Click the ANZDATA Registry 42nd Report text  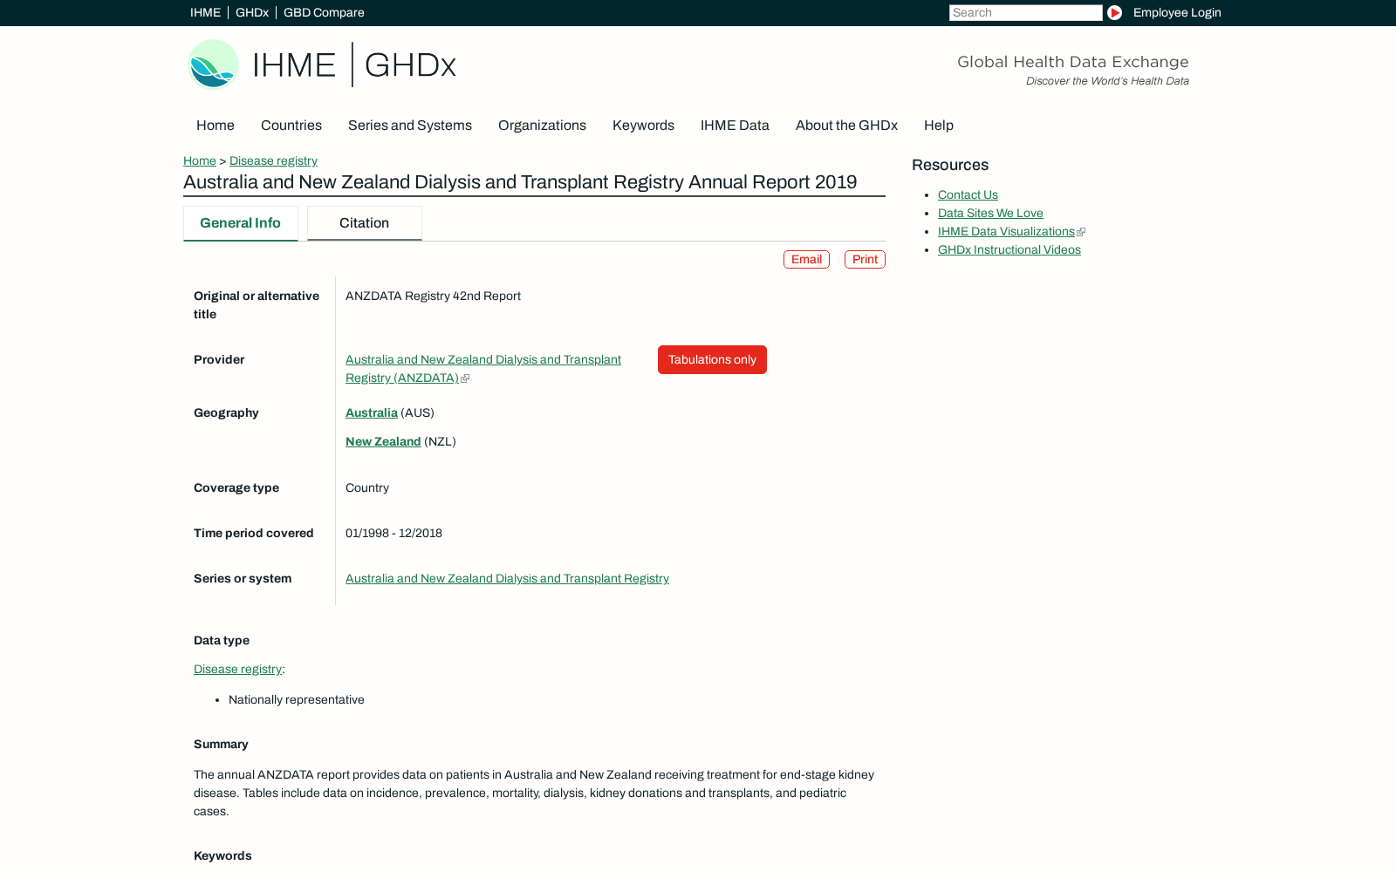point(433,296)
